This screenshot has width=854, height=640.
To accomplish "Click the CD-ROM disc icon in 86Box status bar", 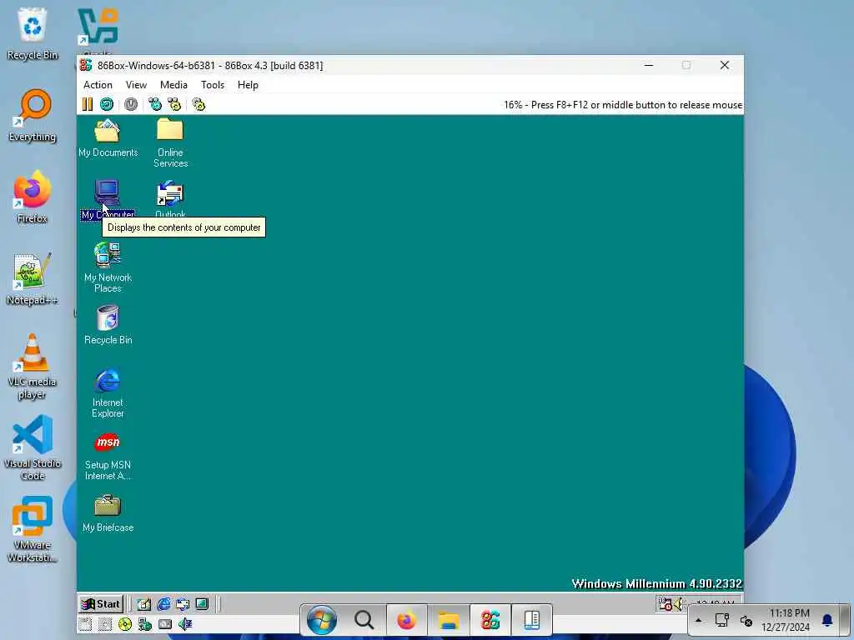I will pyautogui.click(x=125, y=624).
